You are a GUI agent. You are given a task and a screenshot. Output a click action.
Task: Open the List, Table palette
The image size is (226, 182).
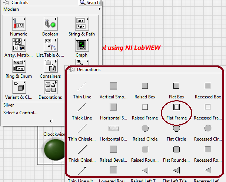[x=51, y=45]
